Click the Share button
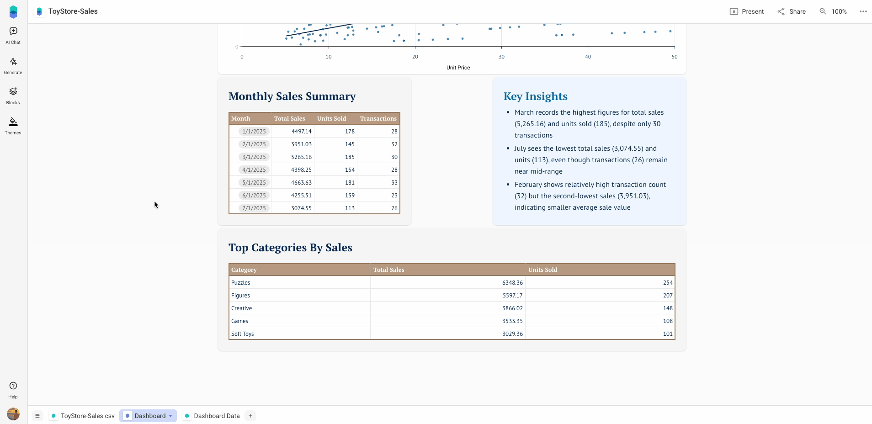This screenshot has height=424, width=872. click(792, 11)
